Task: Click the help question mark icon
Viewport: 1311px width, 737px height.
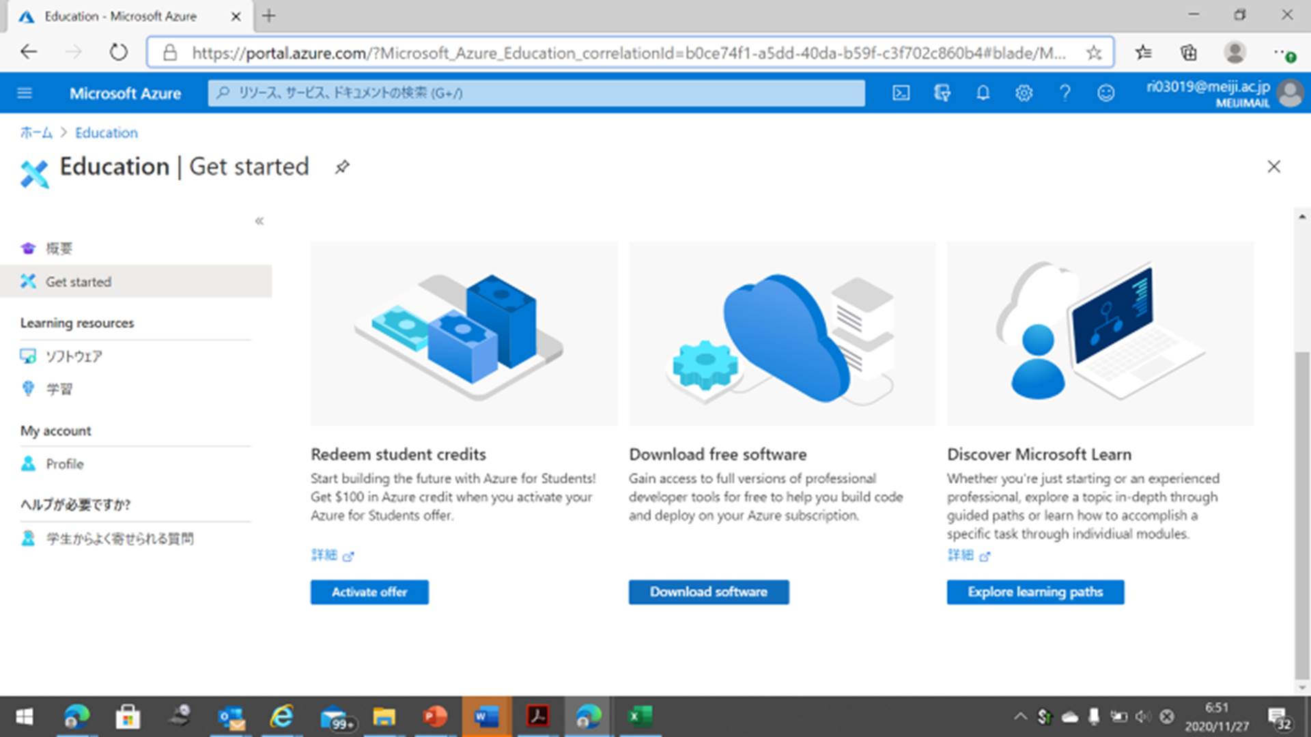Action: [x=1065, y=93]
